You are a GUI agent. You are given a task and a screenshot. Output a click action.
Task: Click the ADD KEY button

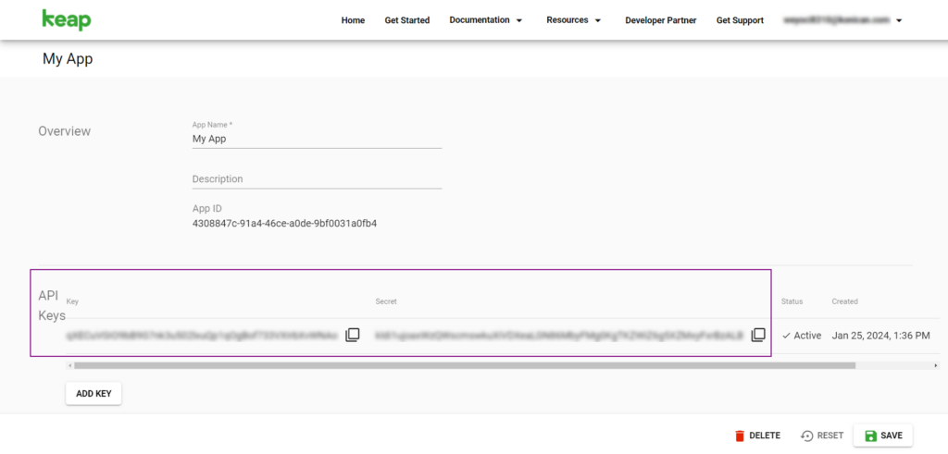[94, 393]
